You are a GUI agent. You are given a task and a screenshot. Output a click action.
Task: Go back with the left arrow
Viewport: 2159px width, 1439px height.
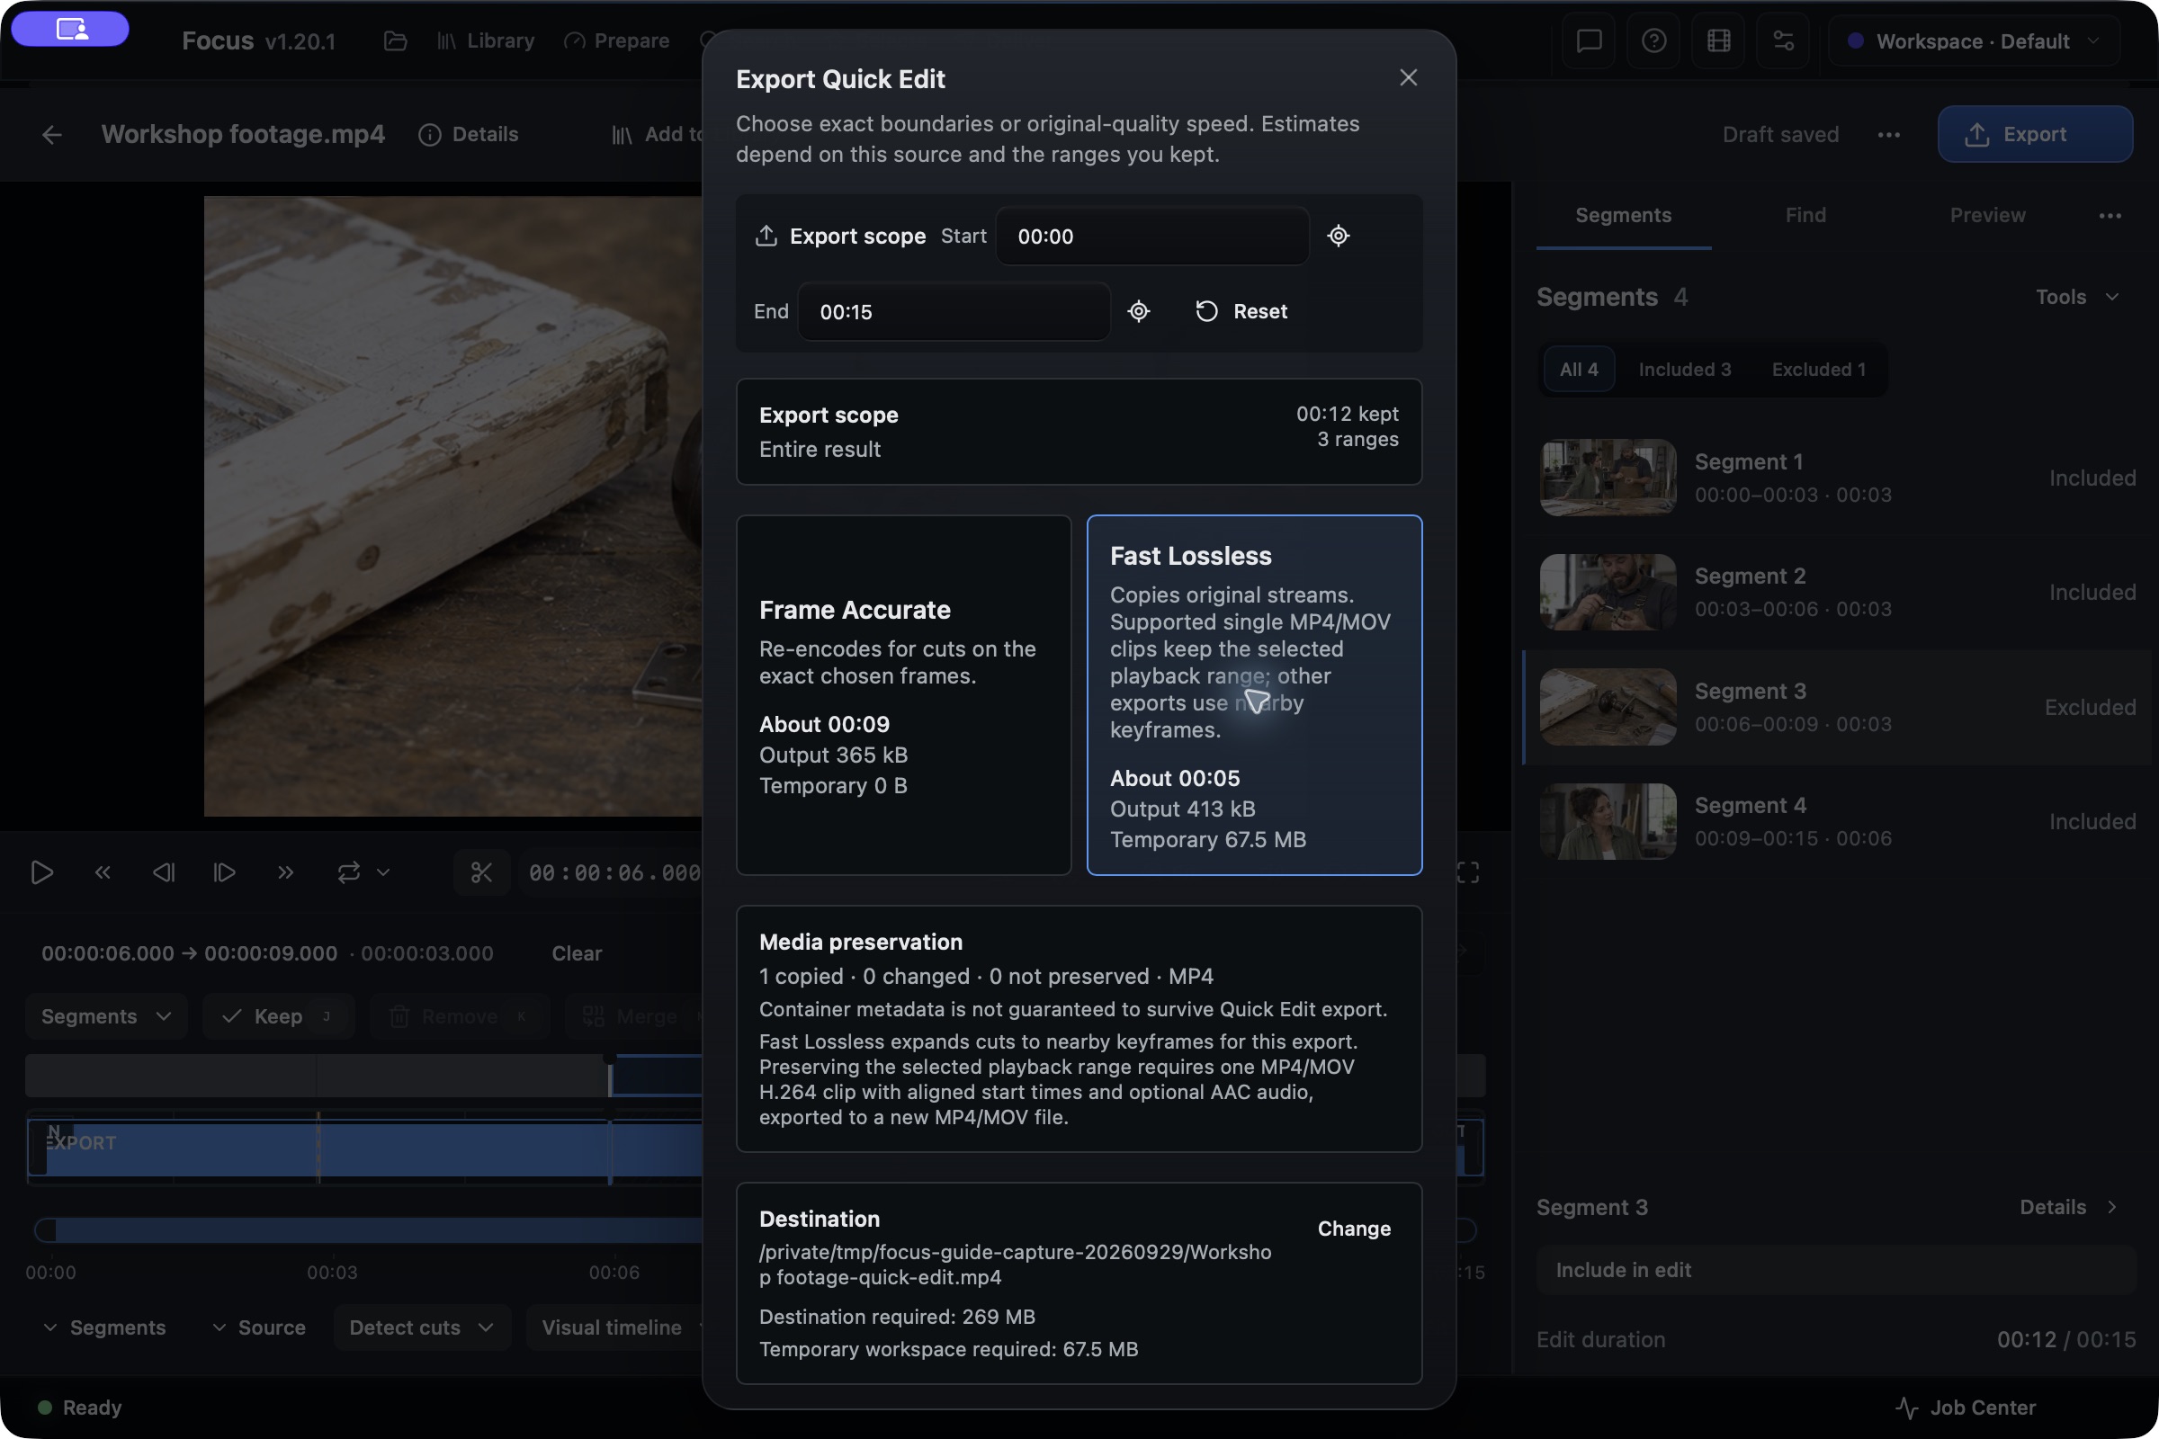[52, 135]
